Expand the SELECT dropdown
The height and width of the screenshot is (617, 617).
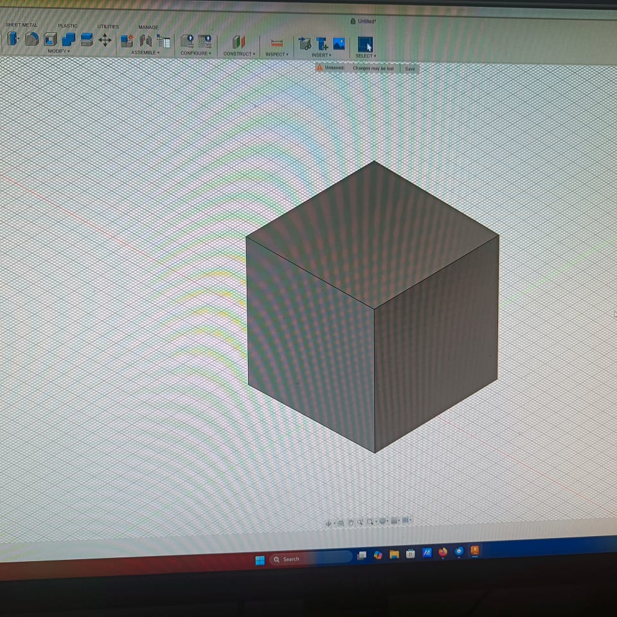pyautogui.click(x=366, y=57)
